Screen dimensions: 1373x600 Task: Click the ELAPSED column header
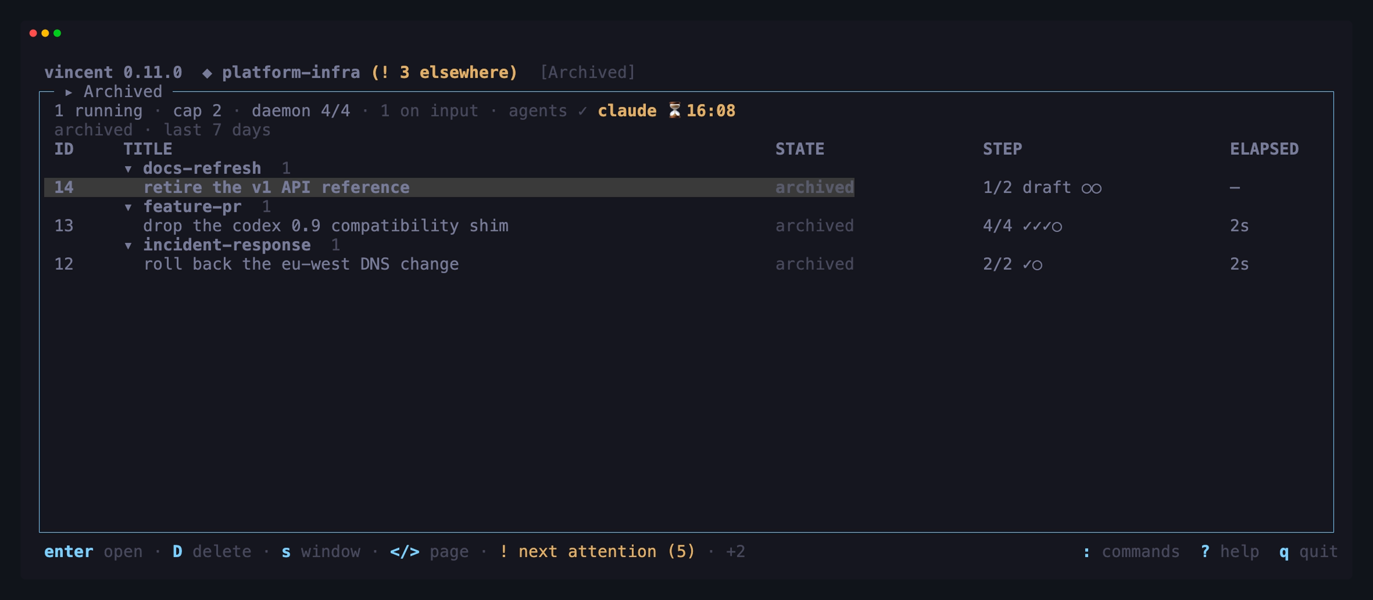pos(1264,149)
